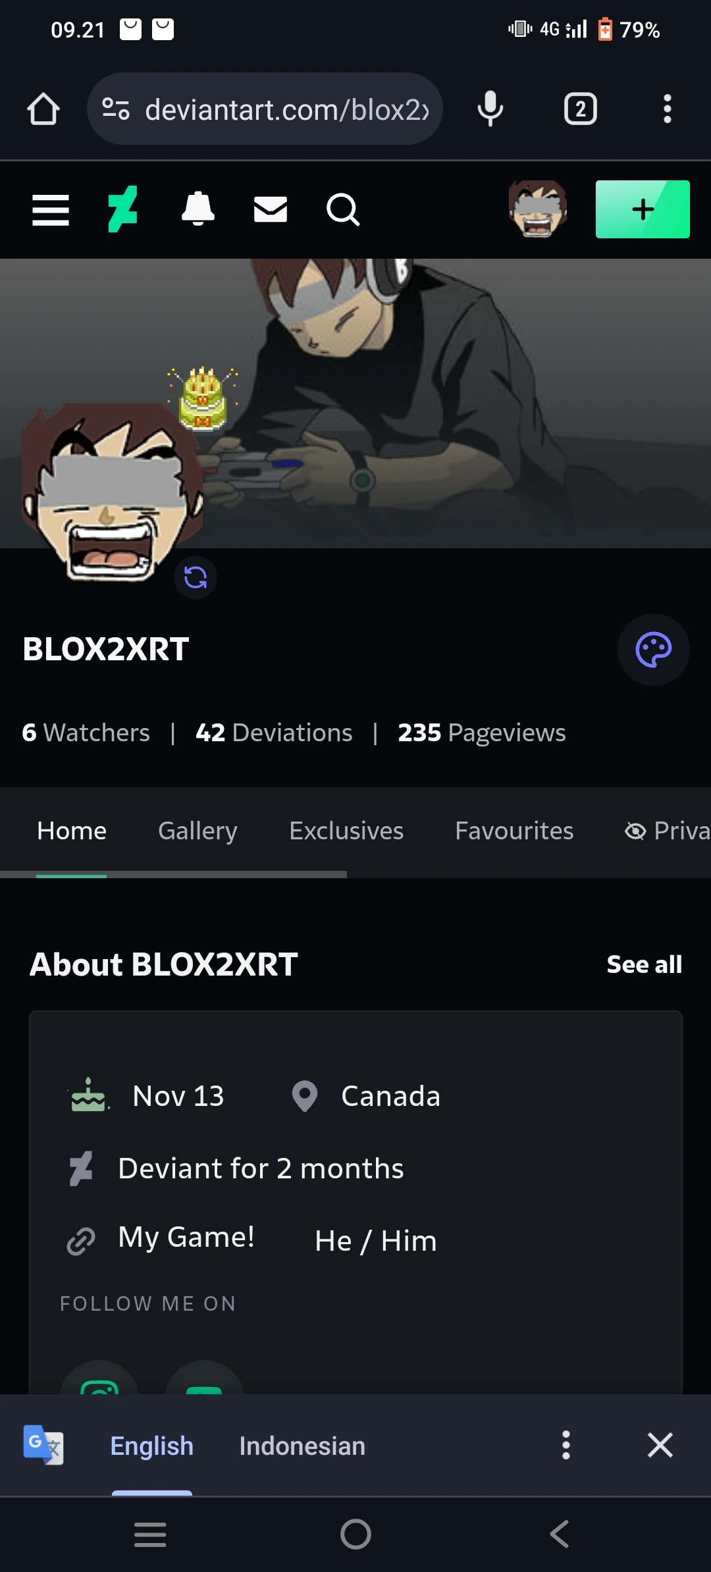The image size is (711, 1572).
Task: Open the user avatar menu in header
Action: 538,209
